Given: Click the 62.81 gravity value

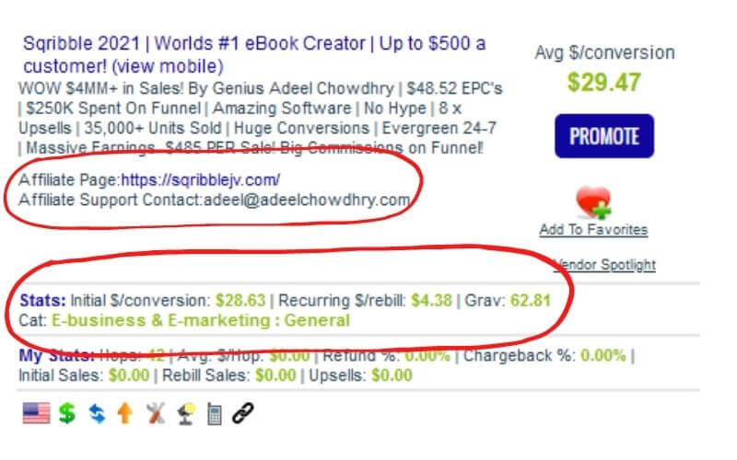Looking at the screenshot, I should coord(531,301).
